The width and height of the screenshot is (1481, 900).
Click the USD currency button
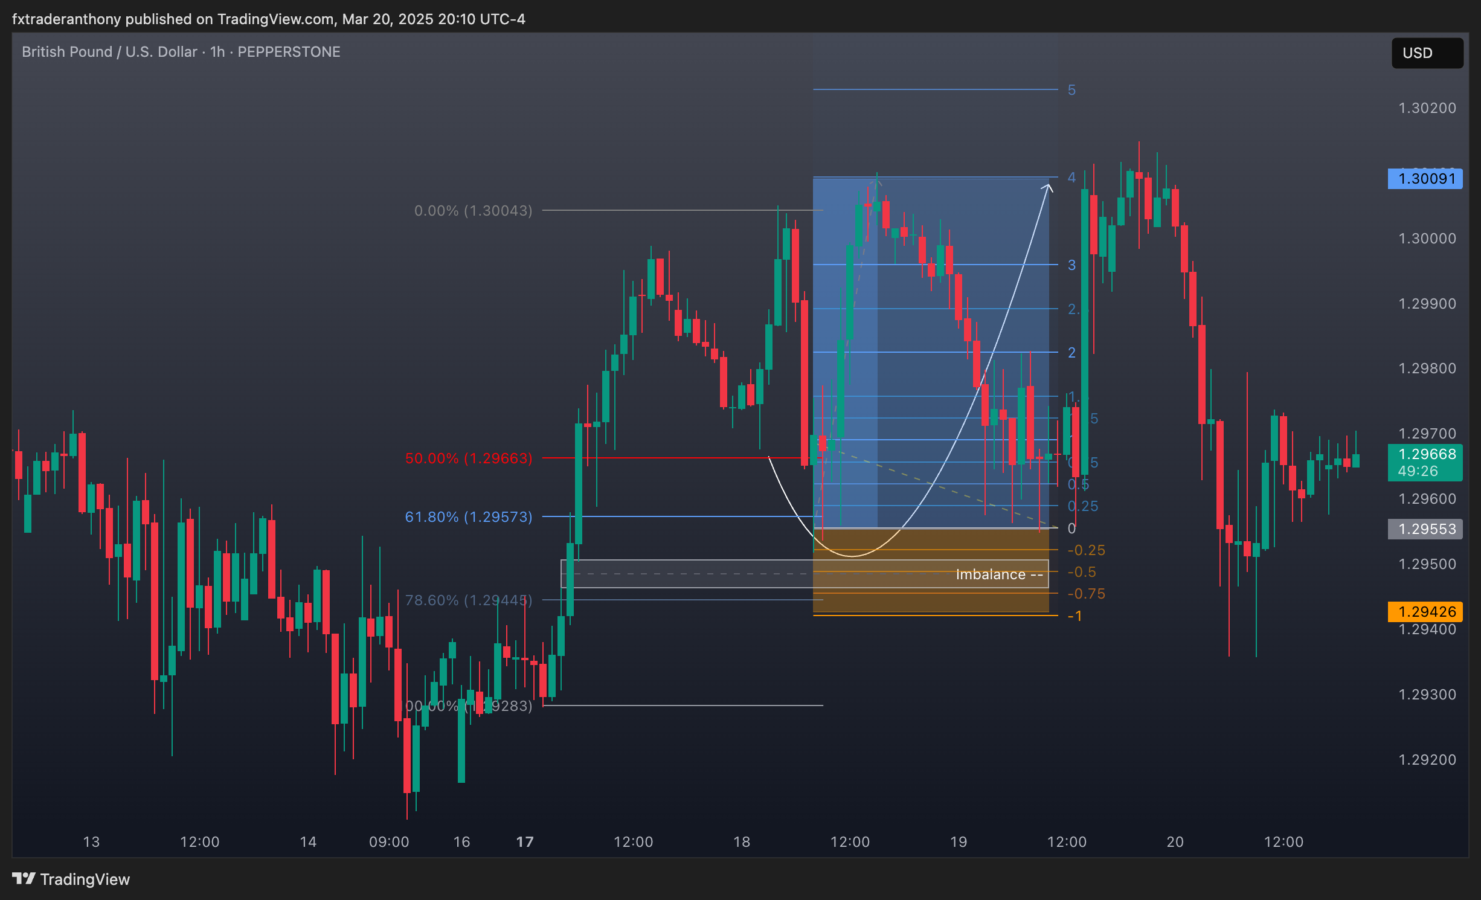(x=1427, y=53)
